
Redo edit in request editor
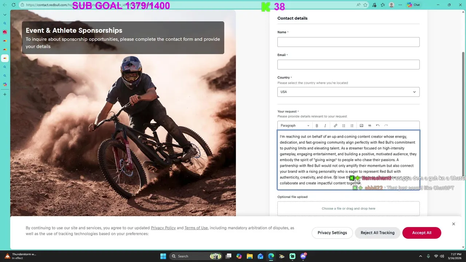pyautogui.click(x=386, y=126)
